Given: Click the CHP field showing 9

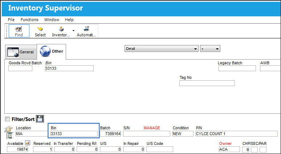Looking at the screenshot, I should [x=245, y=150].
